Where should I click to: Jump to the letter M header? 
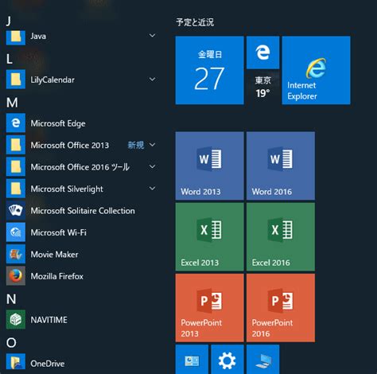12,103
